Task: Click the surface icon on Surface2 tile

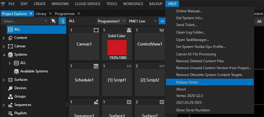Action: [x=162, y=102]
